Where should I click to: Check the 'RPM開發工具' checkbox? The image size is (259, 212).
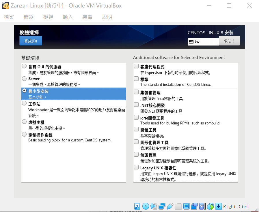(x=136, y=117)
